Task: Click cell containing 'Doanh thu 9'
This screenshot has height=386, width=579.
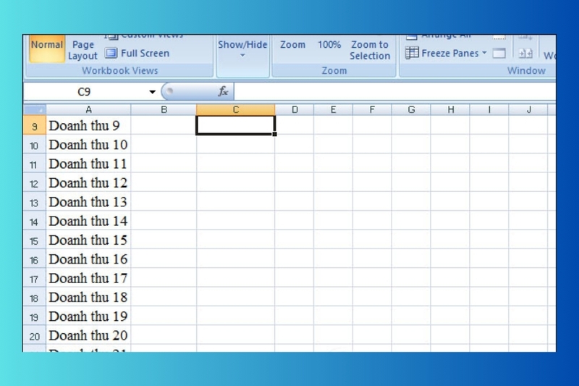Action: pyautogui.click(x=88, y=125)
